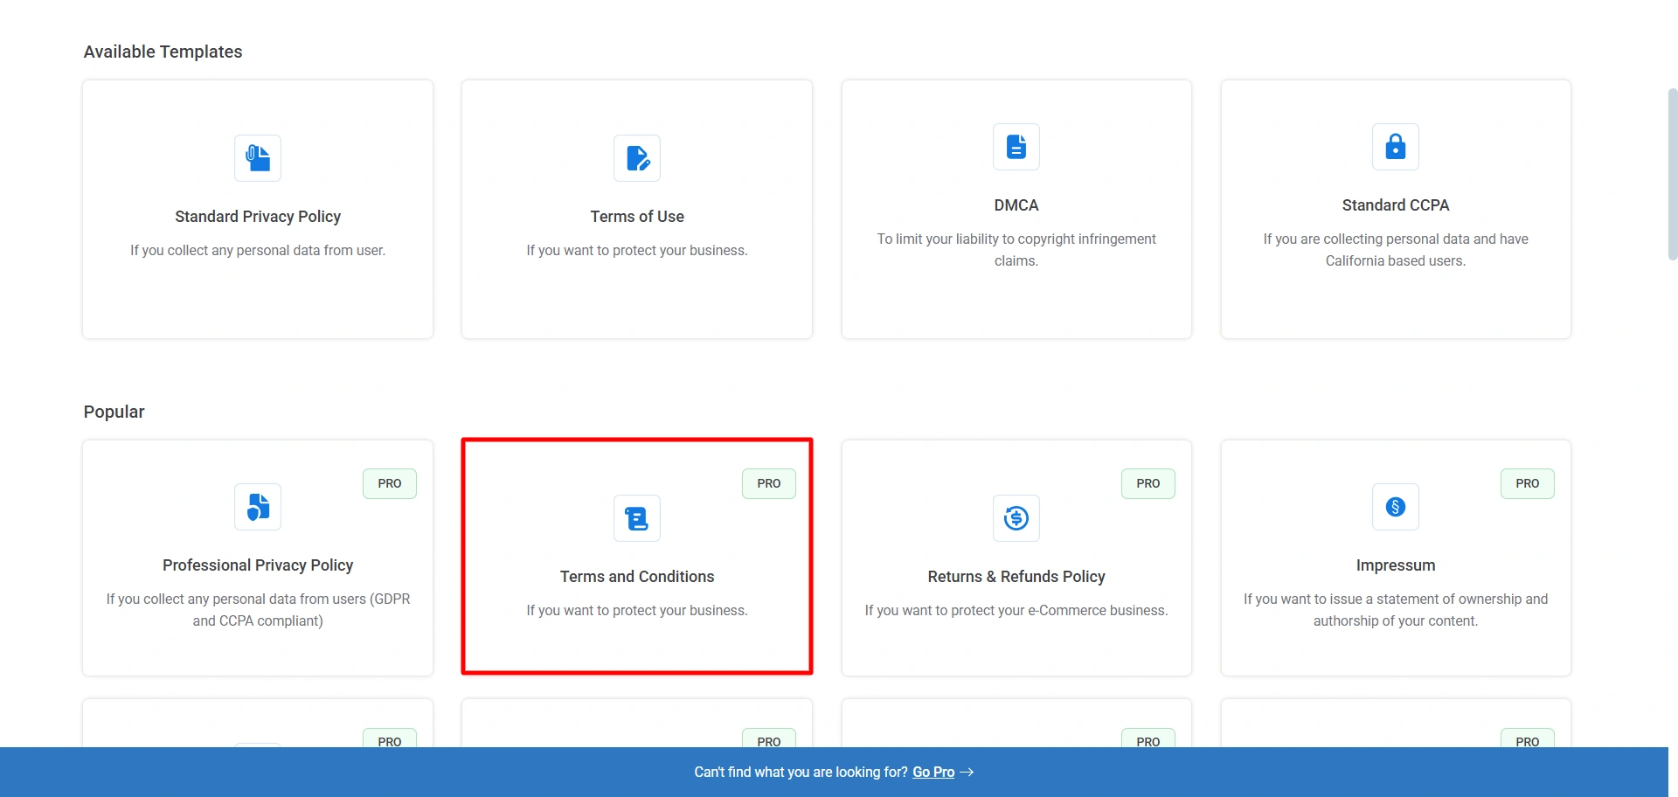Click the Terms and Conditions scroll icon
The image size is (1678, 797).
[x=637, y=518]
